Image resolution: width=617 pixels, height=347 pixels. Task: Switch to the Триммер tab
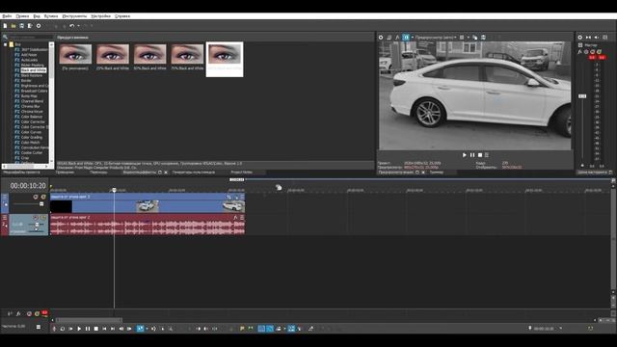(437, 173)
